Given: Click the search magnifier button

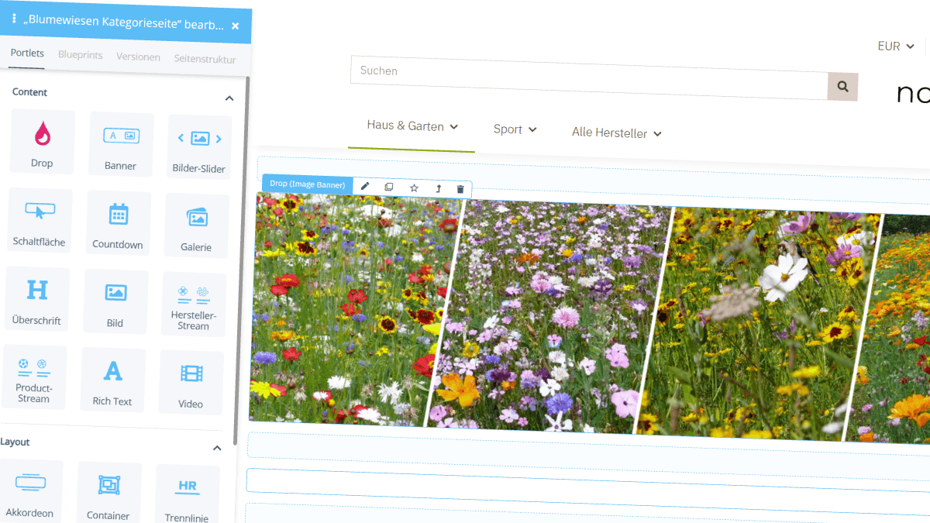Looking at the screenshot, I should coord(842,87).
